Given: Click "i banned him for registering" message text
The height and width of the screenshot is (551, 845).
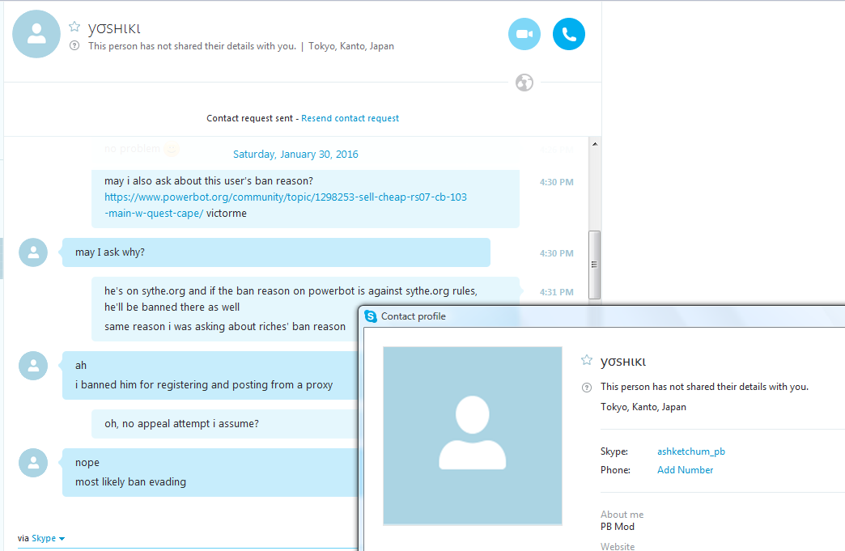Looking at the screenshot, I should 204,384.
